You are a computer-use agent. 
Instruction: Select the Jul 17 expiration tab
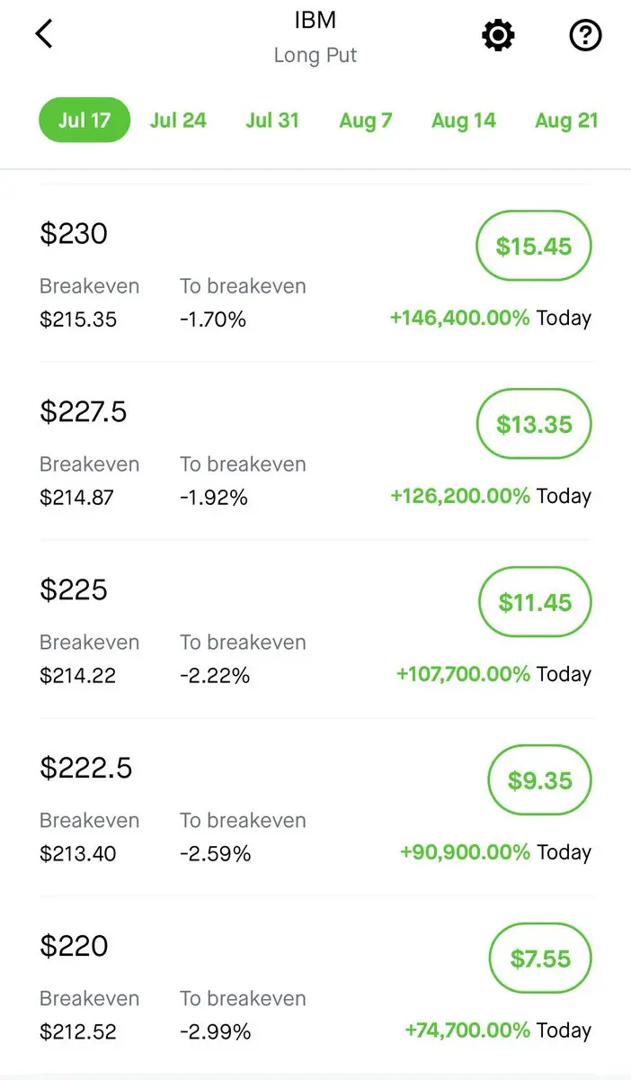point(84,121)
